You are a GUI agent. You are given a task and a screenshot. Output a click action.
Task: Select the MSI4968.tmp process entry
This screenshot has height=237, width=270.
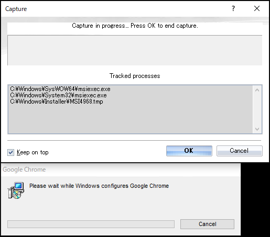(x=57, y=101)
